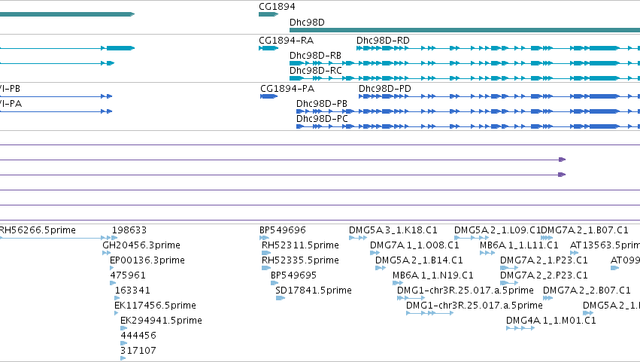Select the purple arrowhead marker on upper line
This screenshot has width=640, height=362.
click(562, 160)
